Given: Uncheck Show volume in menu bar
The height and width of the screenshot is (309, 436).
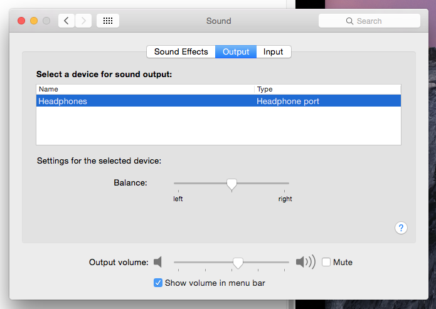Looking at the screenshot, I should click(158, 283).
